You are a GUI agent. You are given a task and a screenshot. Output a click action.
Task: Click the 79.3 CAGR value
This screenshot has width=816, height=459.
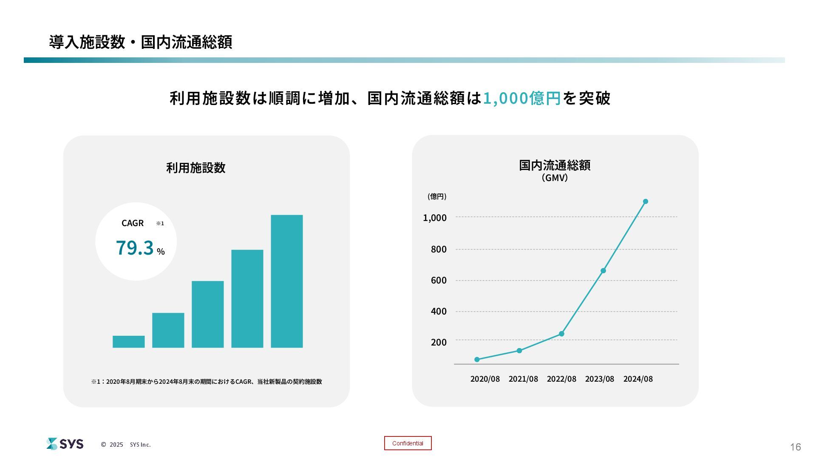[x=134, y=248]
